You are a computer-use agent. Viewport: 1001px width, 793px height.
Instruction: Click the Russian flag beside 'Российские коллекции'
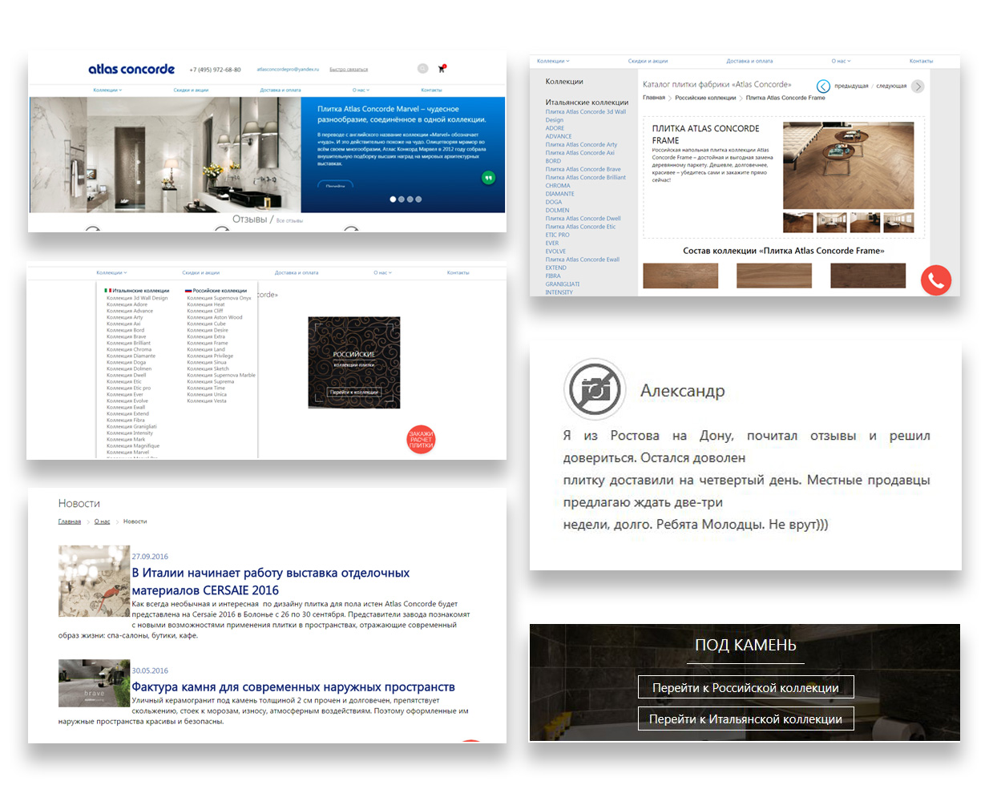tap(188, 291)
